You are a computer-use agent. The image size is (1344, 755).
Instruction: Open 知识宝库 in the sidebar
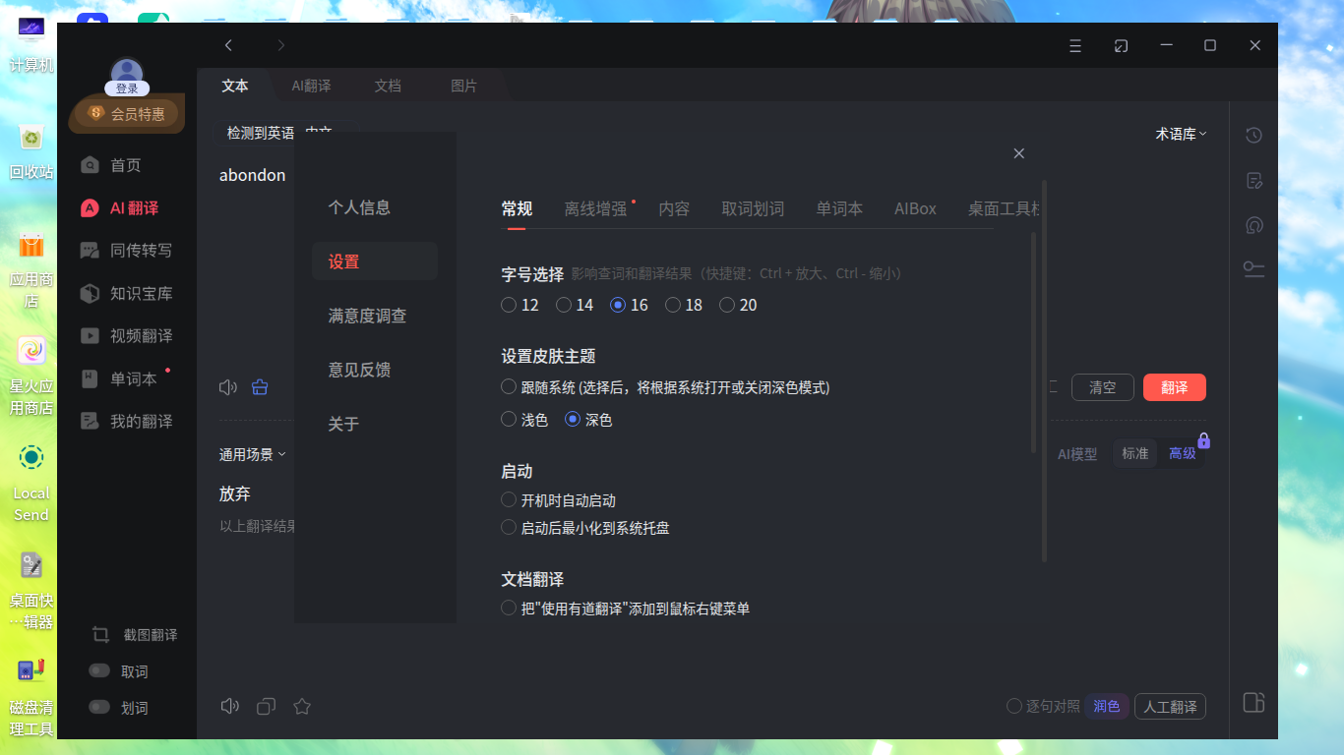[x=126, y=293]
